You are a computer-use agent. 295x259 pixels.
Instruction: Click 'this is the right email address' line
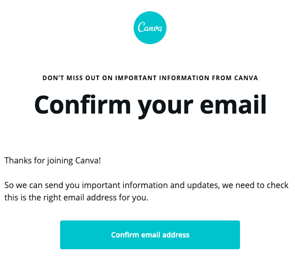coord(60,197)
